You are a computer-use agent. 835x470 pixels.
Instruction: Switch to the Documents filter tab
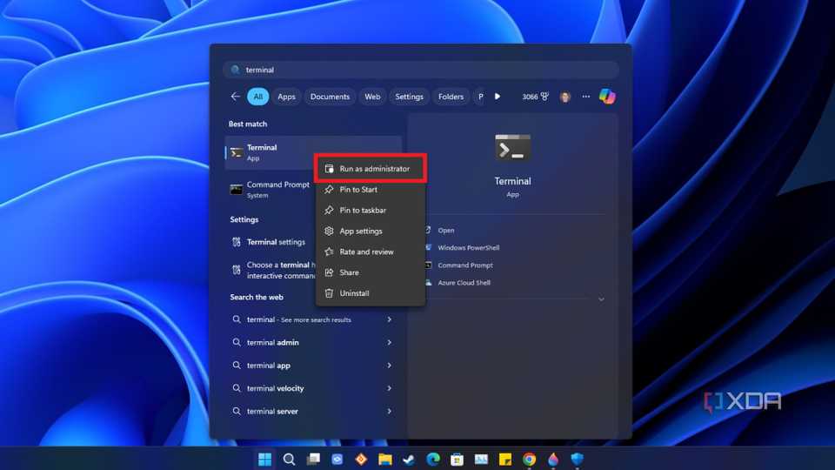(330, 97)
